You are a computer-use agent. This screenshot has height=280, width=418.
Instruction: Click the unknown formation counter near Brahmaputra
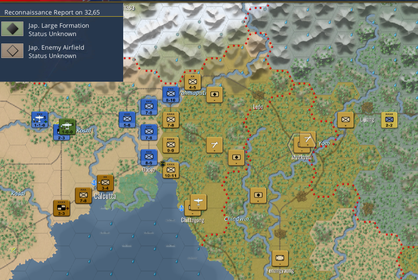[x=214, y=95]
